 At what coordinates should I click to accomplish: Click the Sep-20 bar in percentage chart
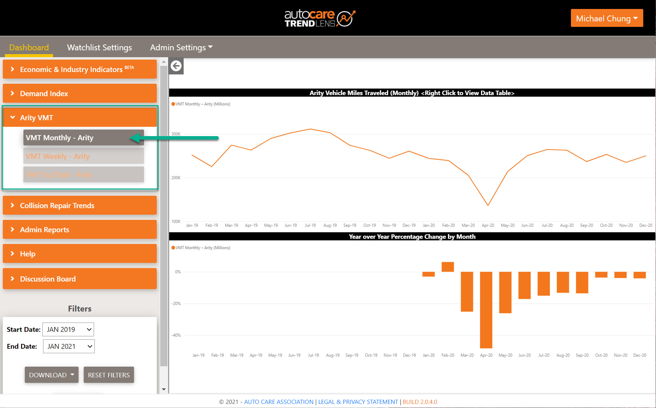click(x=582, y=283)
